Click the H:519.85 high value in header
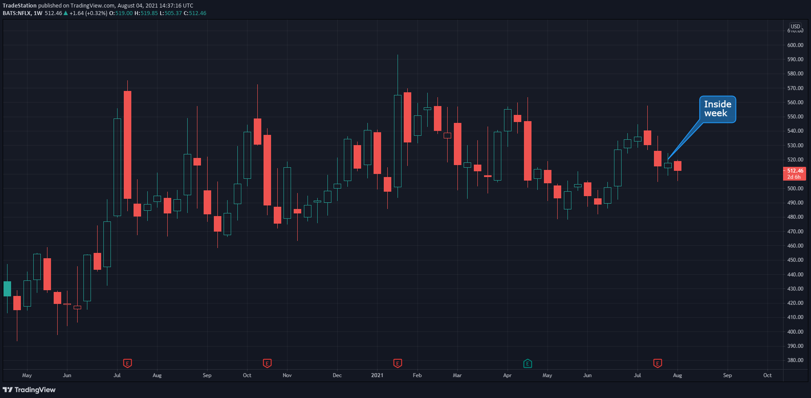 146,13
